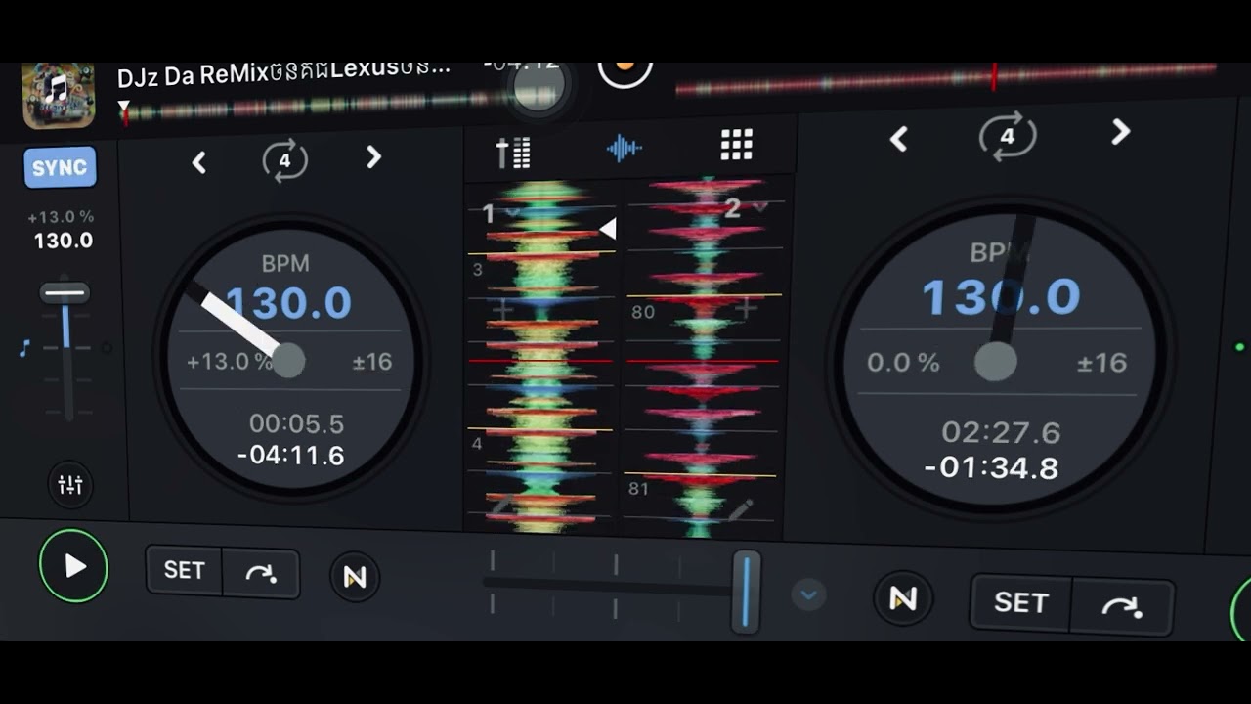The height and width of the screenshot is (704, 1251).
Task: Click bar number 80 on deck 2 waveform
Action: [x=643, y=313]
